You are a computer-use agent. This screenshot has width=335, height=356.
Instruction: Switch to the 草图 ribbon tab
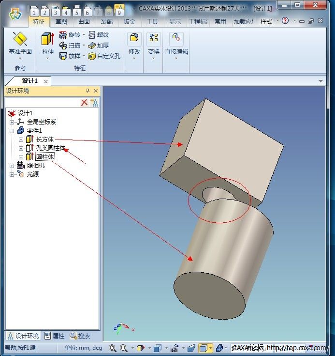coord(61,21)
